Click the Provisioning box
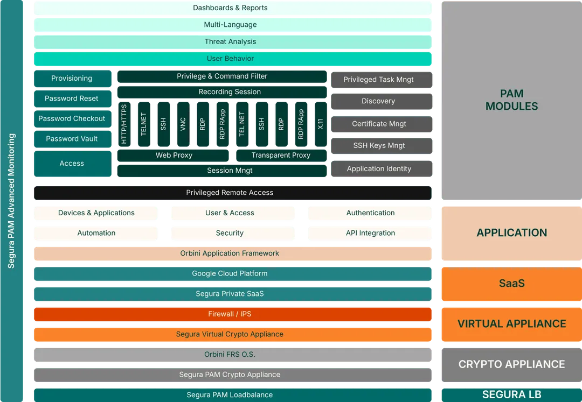This screenshot has width=582, height=402. [x=72, y=79]
